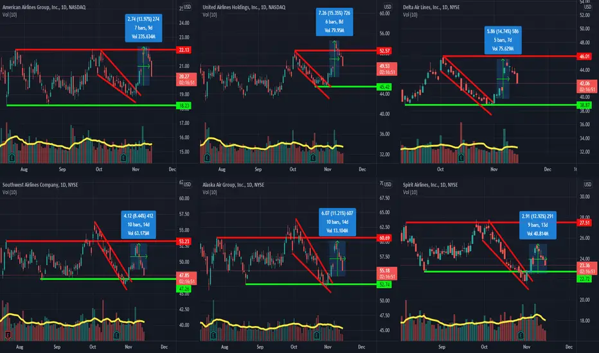Viewport: 599px width, 353px height.
Task: Open the earnings marker on Delta Air Lines chart
Action: [x=461, y=157]
